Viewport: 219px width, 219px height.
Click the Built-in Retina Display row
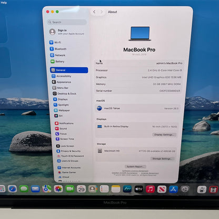[137, 126]
